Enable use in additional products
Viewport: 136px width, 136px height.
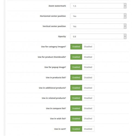pyautogui.click(x=76, y=88)
